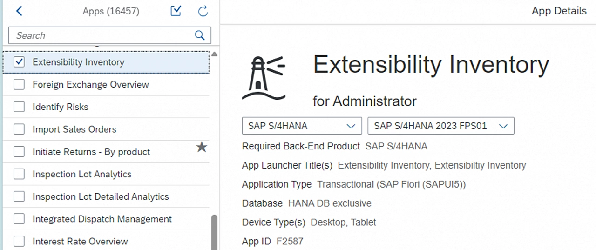Open the Identify Risks list entry
596x250 pixels.
pyautogui.click(x=106, y=107)
